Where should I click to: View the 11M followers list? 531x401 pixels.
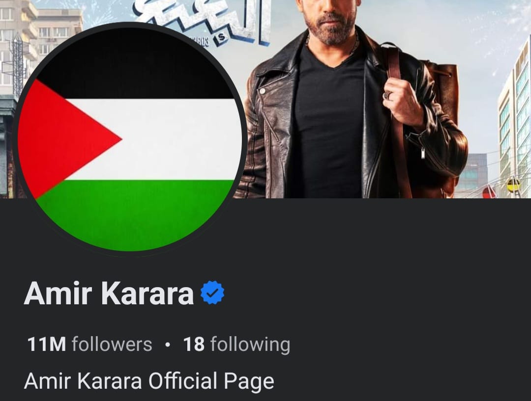coord(89,344)
